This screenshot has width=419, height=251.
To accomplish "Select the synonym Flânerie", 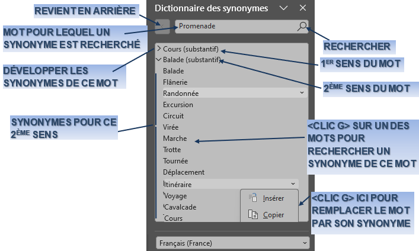I will tap(175, 82).
